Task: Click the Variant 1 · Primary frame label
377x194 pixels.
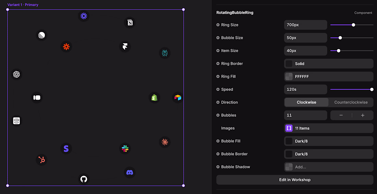Action: (23, 5)
